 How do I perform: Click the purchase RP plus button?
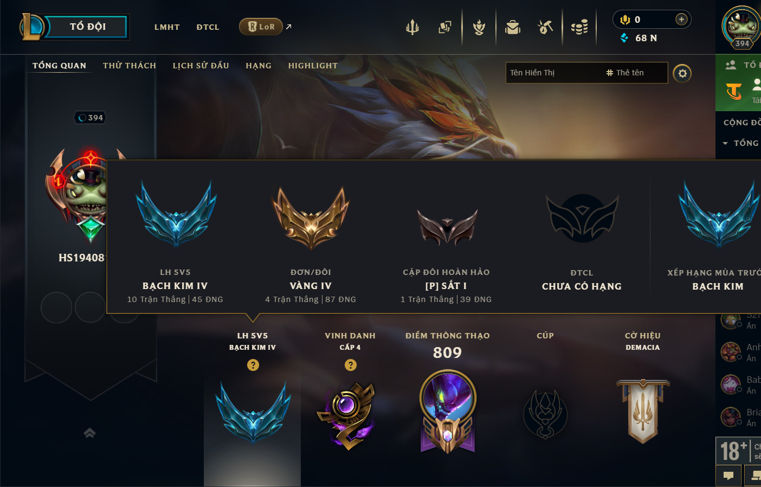coord(681,20)
